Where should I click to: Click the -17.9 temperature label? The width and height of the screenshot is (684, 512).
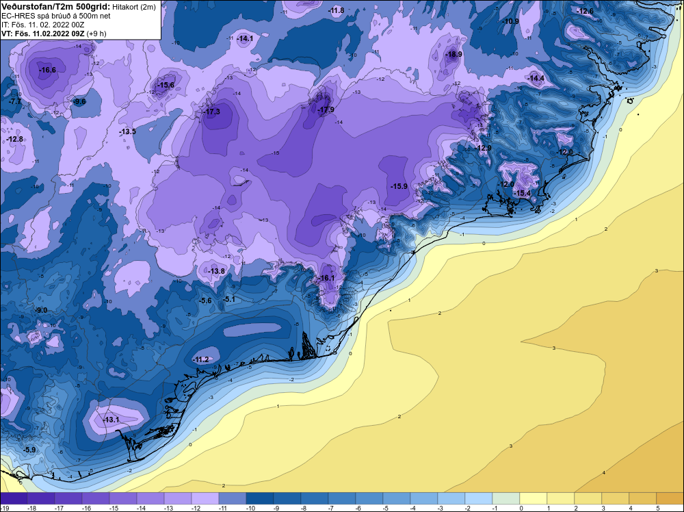point(326,110)
